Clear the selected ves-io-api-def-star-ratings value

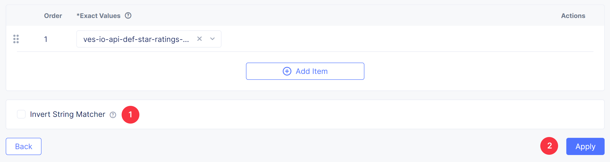click(x=199, y=39)
